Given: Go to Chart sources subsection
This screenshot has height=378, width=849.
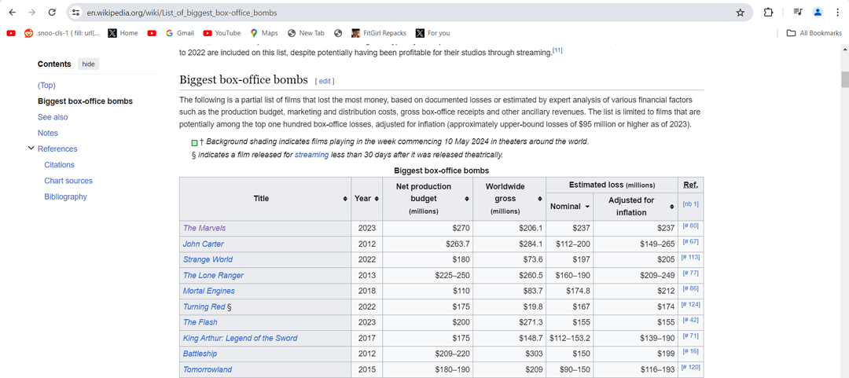Looking at the screenshot, I should [68, 181].
